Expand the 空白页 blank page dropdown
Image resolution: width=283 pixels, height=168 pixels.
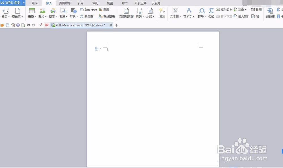22,17
